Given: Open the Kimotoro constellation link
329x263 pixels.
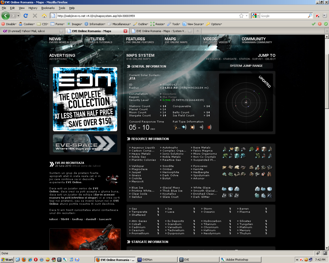Looking at the screenshot, I should click(x=169, y=94).
